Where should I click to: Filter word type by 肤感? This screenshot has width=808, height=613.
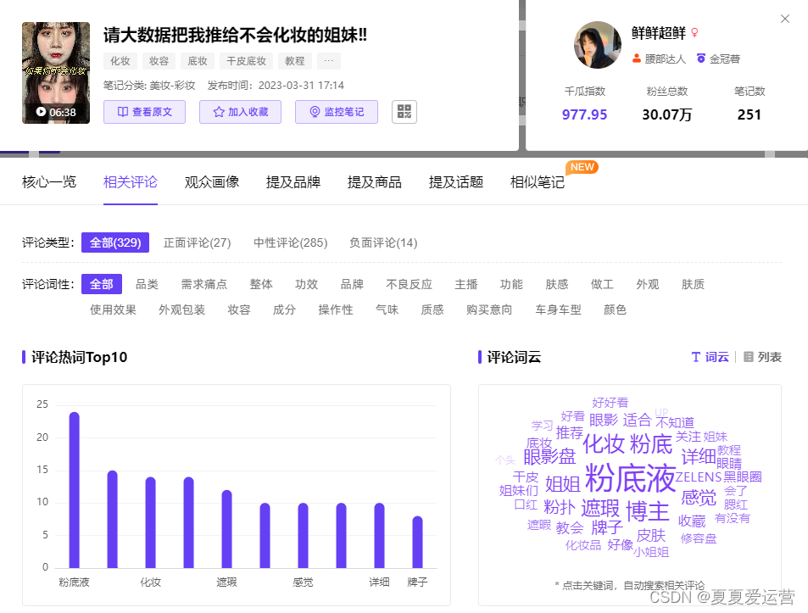pos(556,284)
